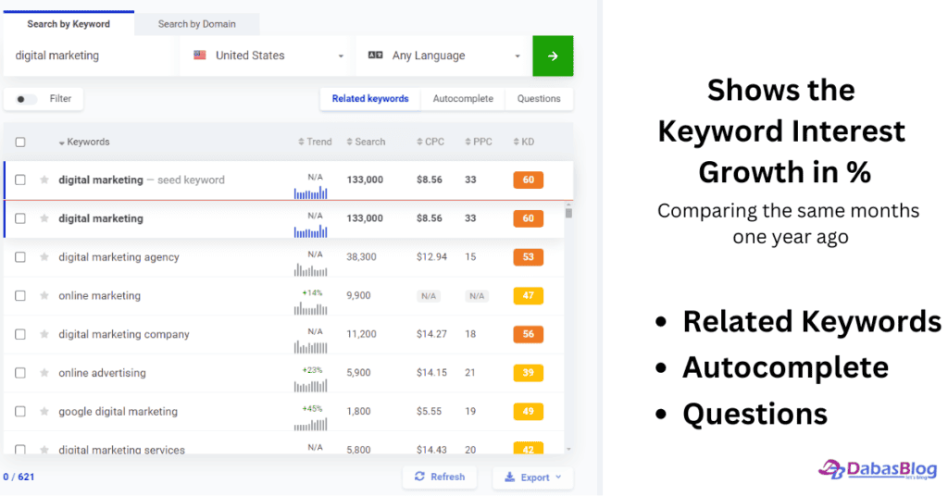Star the online marketing keyword

44,295
